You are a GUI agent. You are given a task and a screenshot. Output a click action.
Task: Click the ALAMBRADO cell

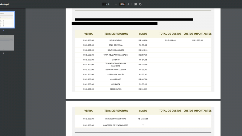point(116,79)
